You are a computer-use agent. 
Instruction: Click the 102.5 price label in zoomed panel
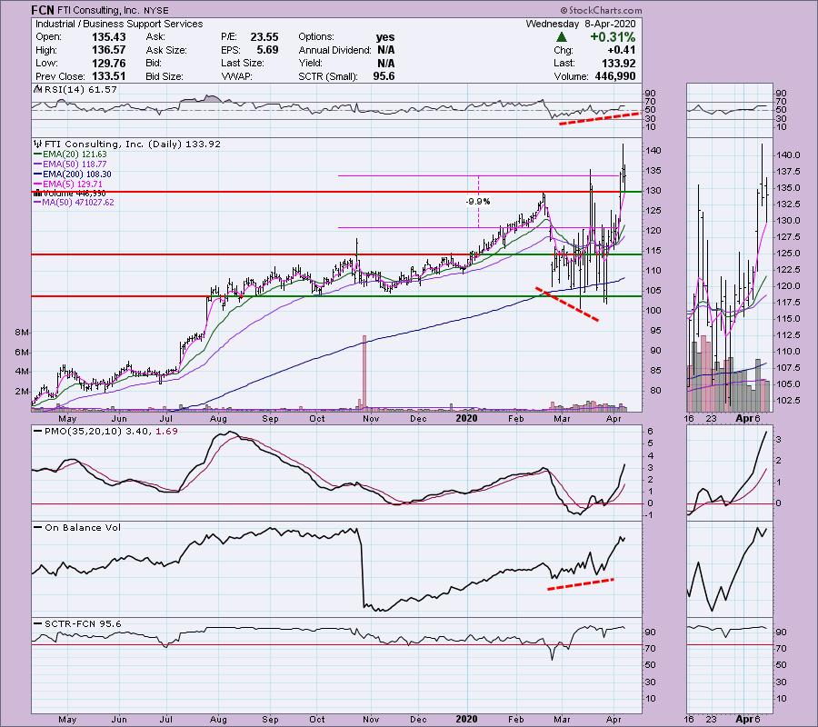click(788, 401)
